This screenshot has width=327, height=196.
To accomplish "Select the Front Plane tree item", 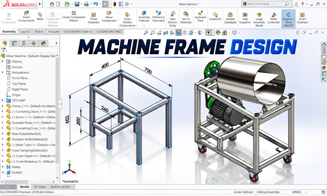I will click(20, 78).
